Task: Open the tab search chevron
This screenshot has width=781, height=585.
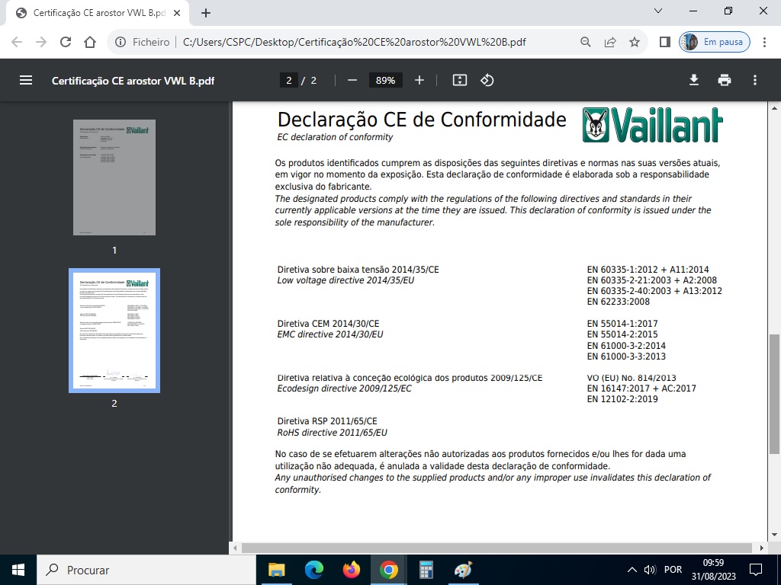Action: tap(658, 11)
